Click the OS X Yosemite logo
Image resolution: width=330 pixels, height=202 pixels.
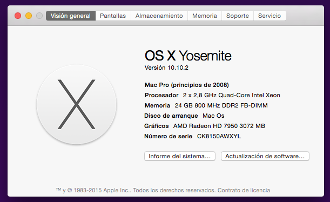tap(76, 104)
